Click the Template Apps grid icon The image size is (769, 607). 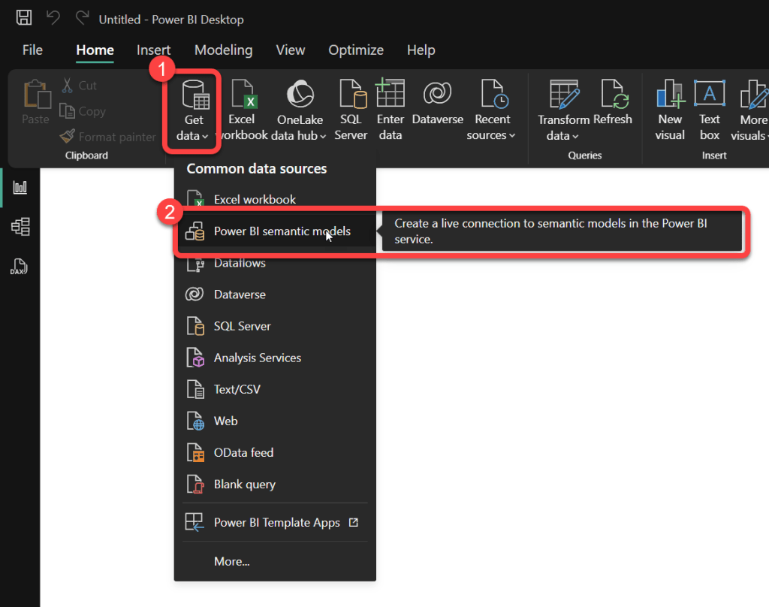pos(195,522)
